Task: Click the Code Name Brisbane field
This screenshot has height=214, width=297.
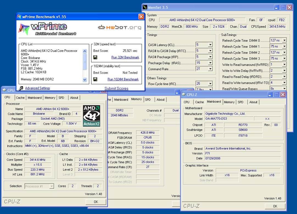Action: (x=39, y=114)
